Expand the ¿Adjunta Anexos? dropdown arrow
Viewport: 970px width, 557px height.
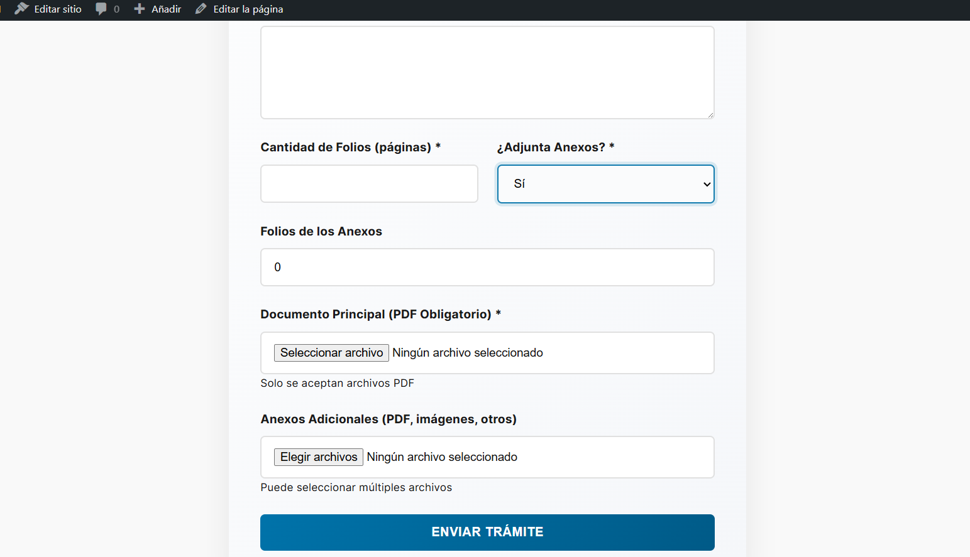coord(707,184)
